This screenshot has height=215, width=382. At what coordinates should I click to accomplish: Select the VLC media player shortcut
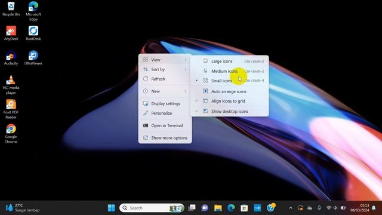pos(11,85)
